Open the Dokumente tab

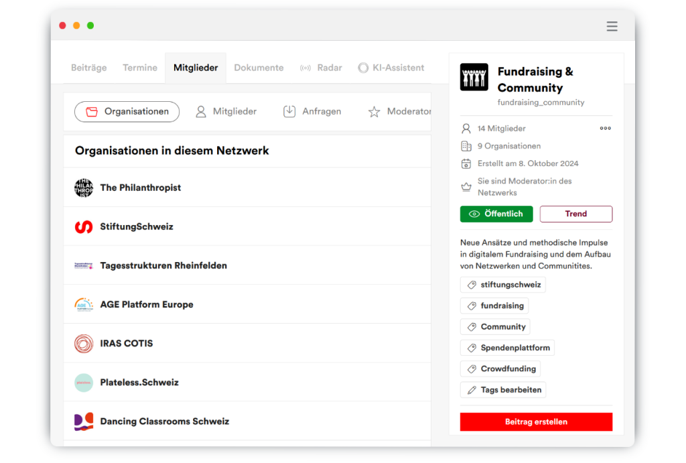click(x=259, y=68)
